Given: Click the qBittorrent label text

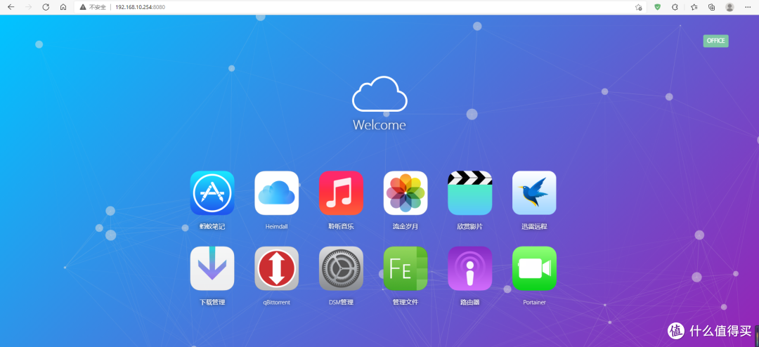Looking at the screenshot, I should click(276, 303).
